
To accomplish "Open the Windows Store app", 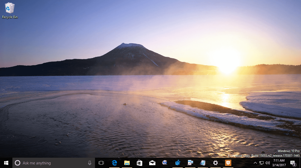I will click(x=139, y=163).
